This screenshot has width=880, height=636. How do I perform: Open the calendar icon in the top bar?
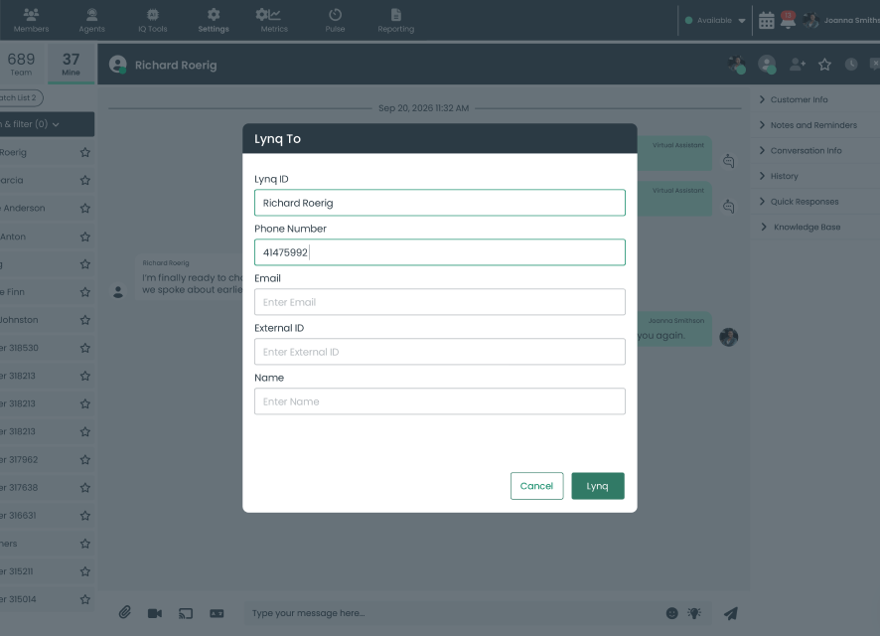pos(766,21)
